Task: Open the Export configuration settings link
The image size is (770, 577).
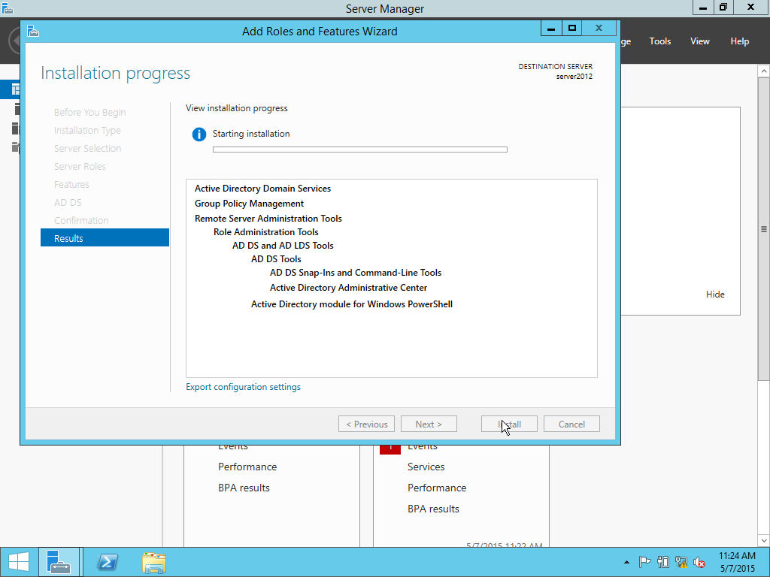Action: click(243, 386)
